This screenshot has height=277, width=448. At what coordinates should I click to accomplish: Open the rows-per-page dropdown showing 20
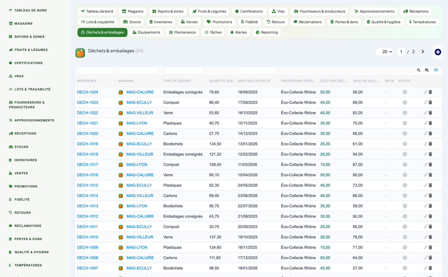385,52
